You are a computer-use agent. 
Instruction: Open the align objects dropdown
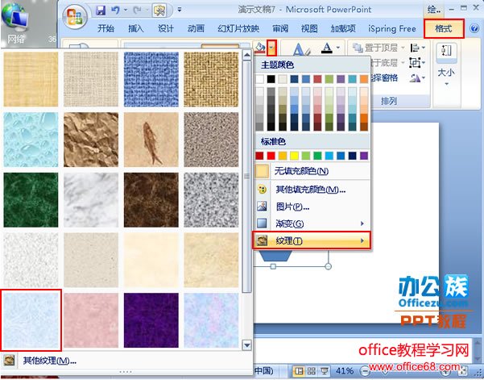point(418,48)
